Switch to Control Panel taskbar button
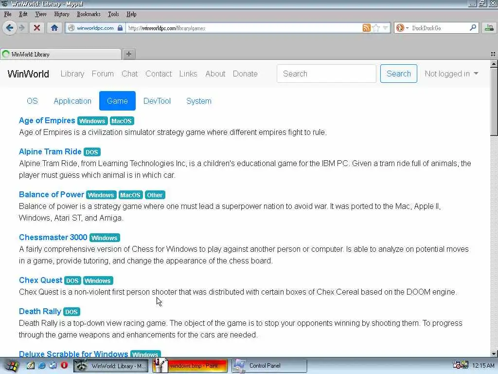The height and width of the screenshot is (374, 498). tap(269, 366)
